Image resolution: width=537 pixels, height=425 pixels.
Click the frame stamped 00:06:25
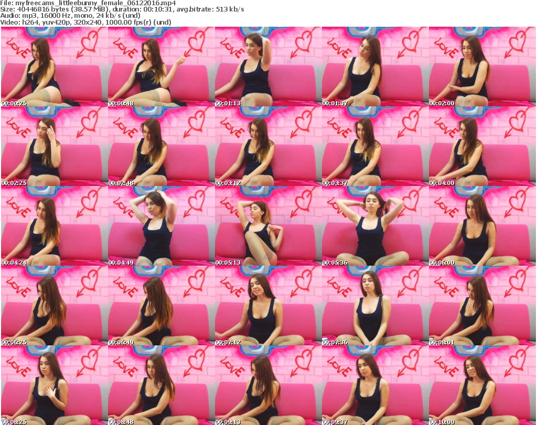(55, 306)
